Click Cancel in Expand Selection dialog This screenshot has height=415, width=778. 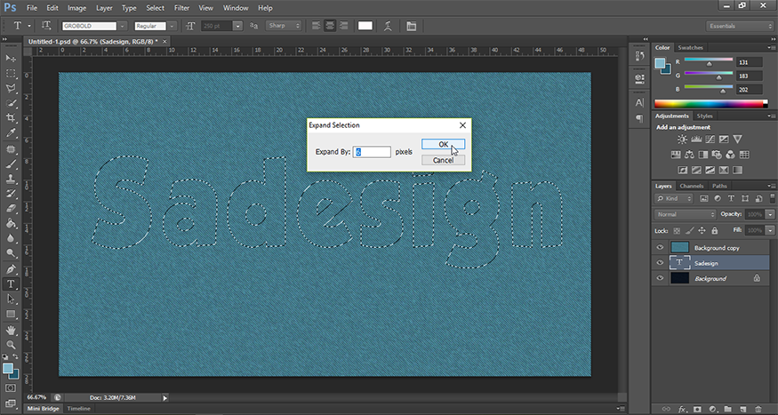click(x=443, y=160)
